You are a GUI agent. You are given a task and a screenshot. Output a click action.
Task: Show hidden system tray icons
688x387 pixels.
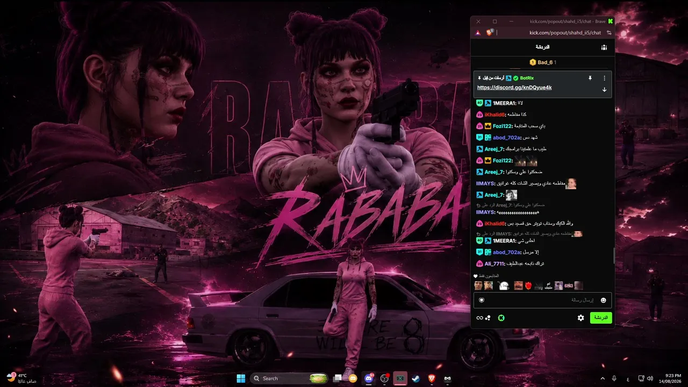[x=603, y=378]
